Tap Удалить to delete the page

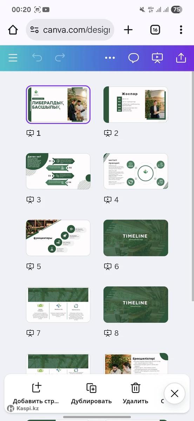[x=135, y=393]
